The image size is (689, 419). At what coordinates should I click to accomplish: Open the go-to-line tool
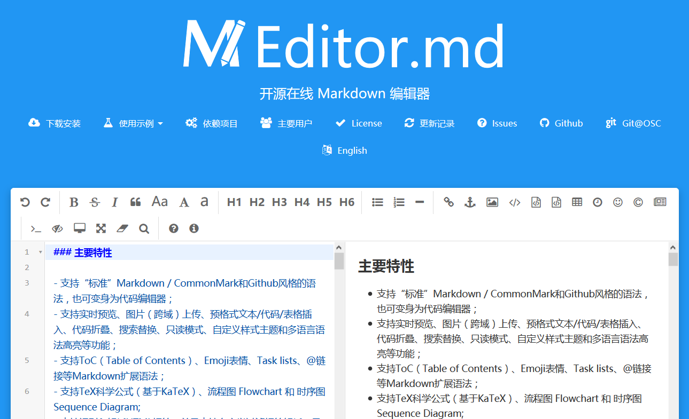tap(36, 228)
